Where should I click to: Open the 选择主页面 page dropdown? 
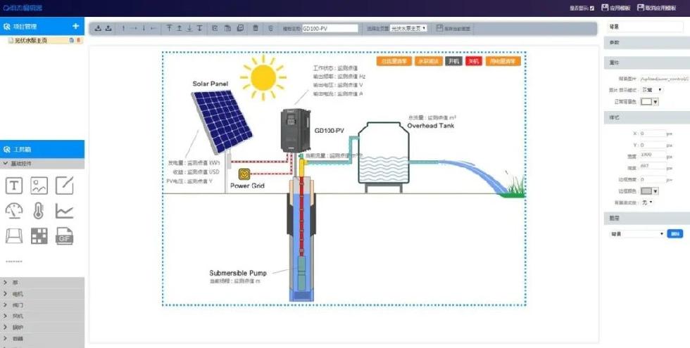[408, 28]
